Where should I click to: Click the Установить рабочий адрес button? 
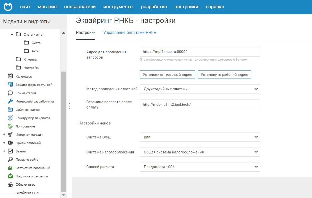[x=224, y=75]
